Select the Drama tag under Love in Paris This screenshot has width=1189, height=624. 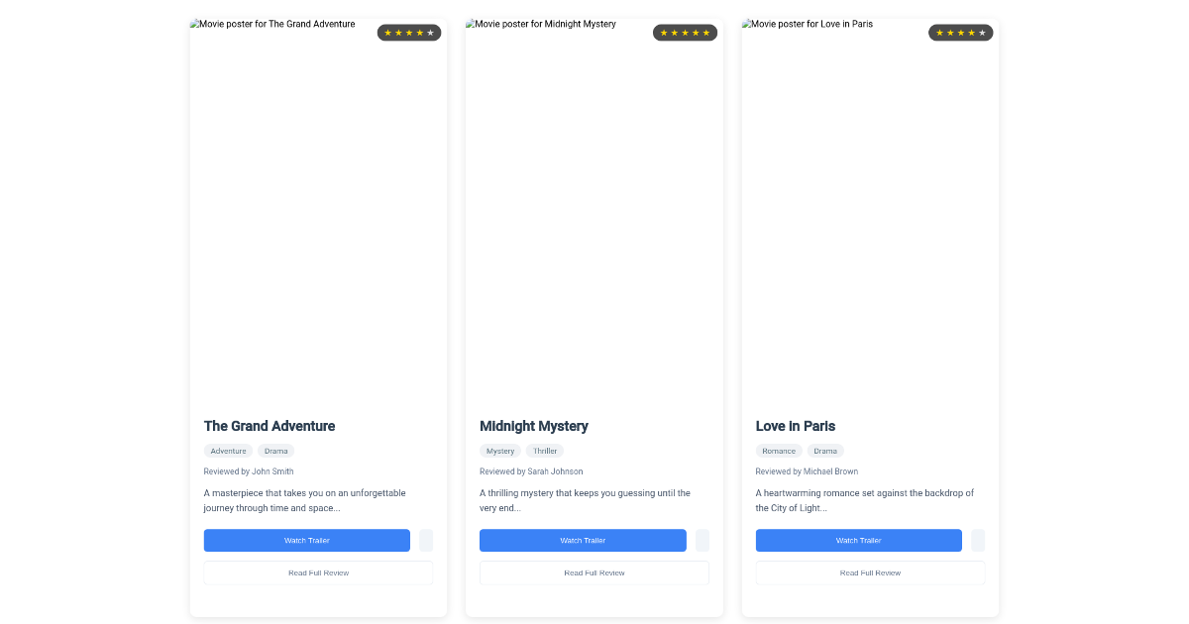pyautogui.click(x=825, y=451)
